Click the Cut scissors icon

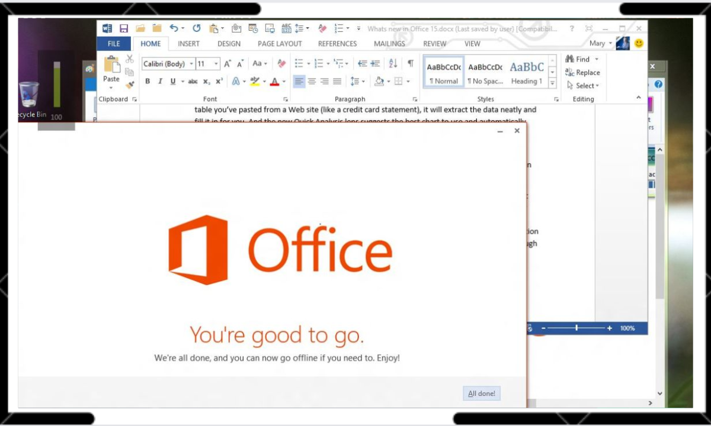130,59
